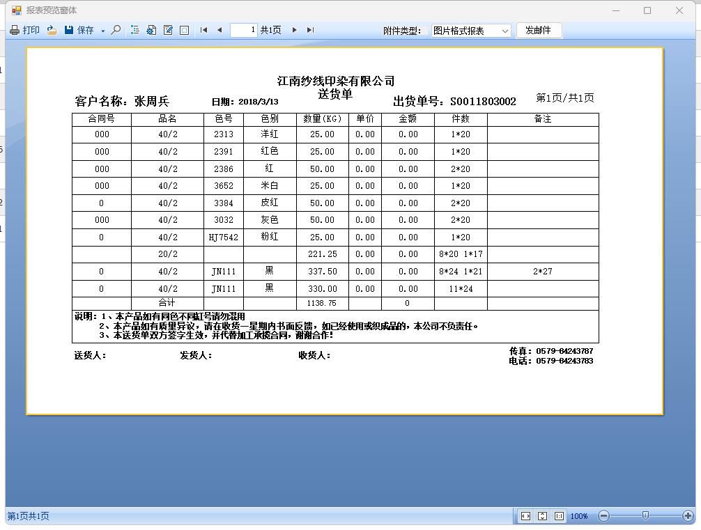701x530 pixels.
Task: Go to the last page with navigation arrow
Action: coord(310,30)
